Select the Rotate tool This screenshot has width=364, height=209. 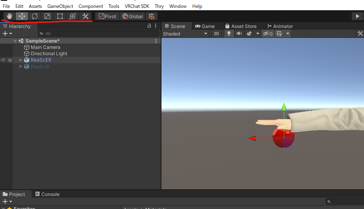point(35,16)
